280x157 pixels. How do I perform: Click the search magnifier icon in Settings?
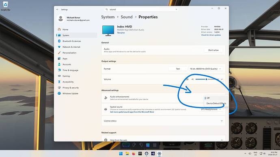(x=107, y=9)
